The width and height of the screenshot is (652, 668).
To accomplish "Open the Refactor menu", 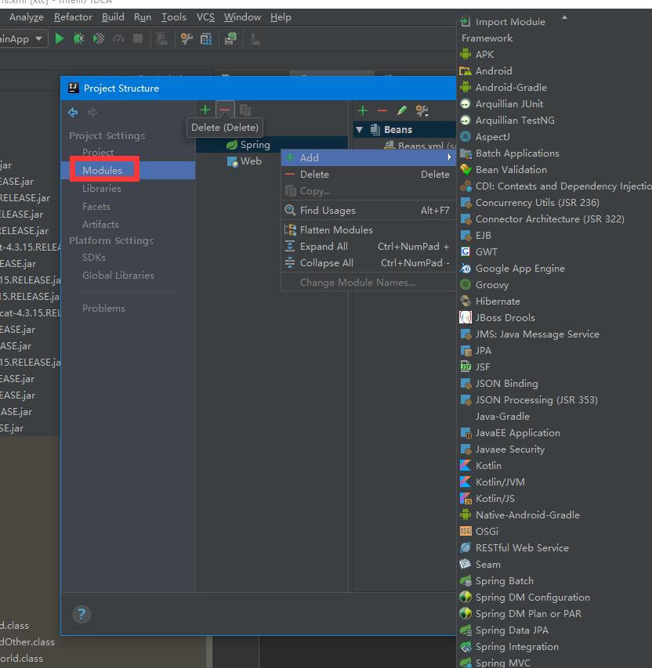I will [x=73, y=17].
